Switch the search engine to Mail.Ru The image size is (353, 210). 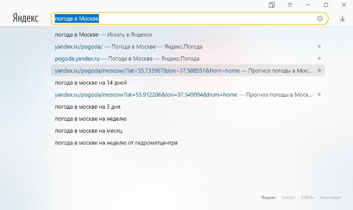(308, 197)
